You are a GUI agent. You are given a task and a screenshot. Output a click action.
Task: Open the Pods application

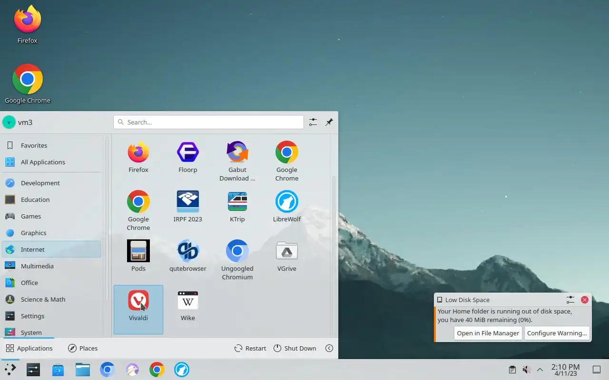pyautogui.click(x=138, y=256)
